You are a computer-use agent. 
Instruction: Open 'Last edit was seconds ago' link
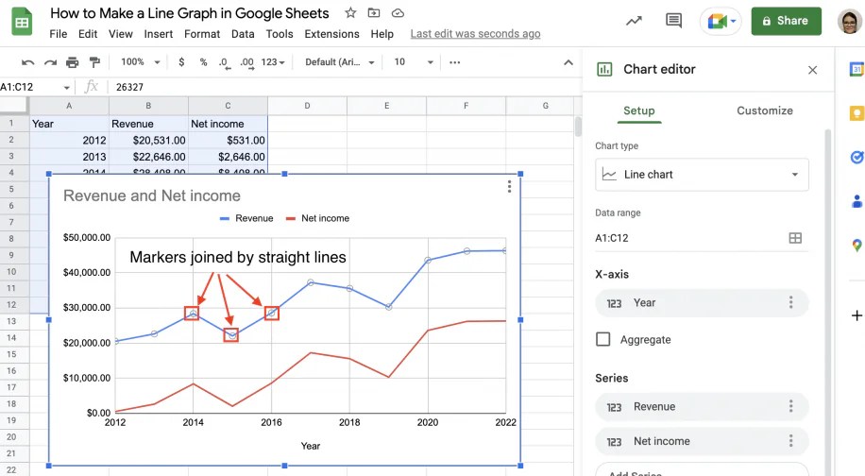tap(475, 34)
